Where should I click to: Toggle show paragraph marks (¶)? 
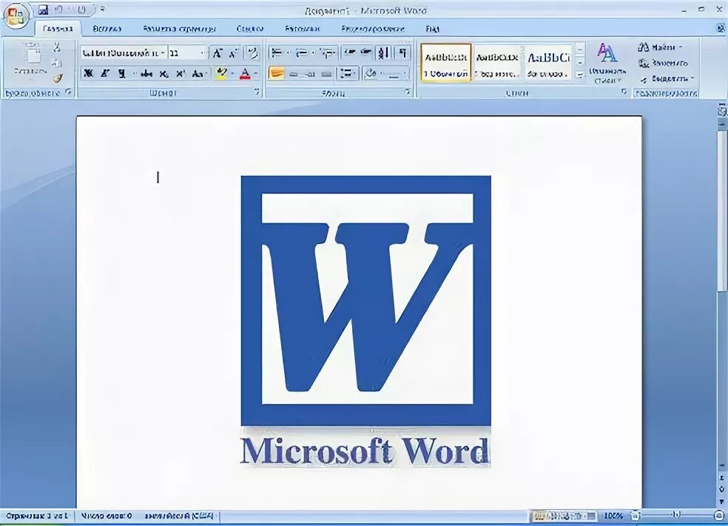pyautogui.click(x=403, y=53)
